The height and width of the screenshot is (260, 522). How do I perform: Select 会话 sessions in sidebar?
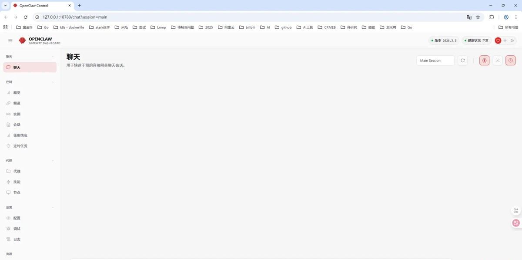pos(30,125)
